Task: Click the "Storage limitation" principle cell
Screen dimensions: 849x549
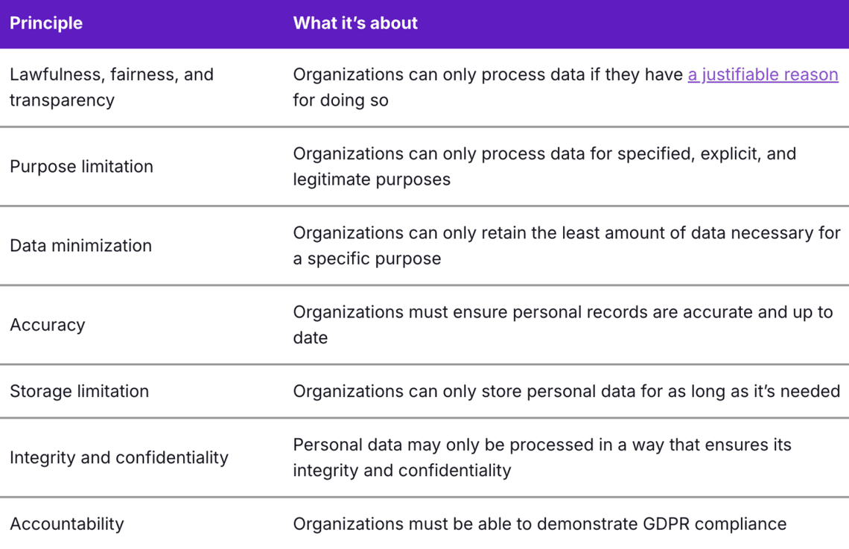Action: 79,391
